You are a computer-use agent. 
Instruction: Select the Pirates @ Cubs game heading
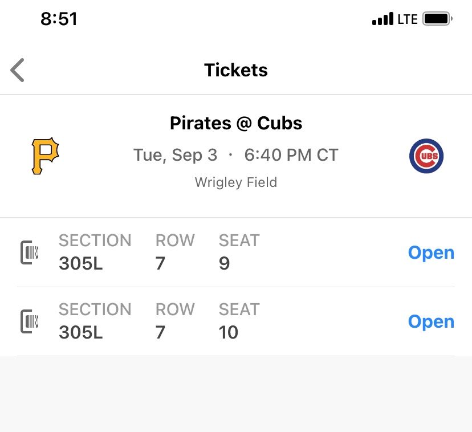point(236,123)
